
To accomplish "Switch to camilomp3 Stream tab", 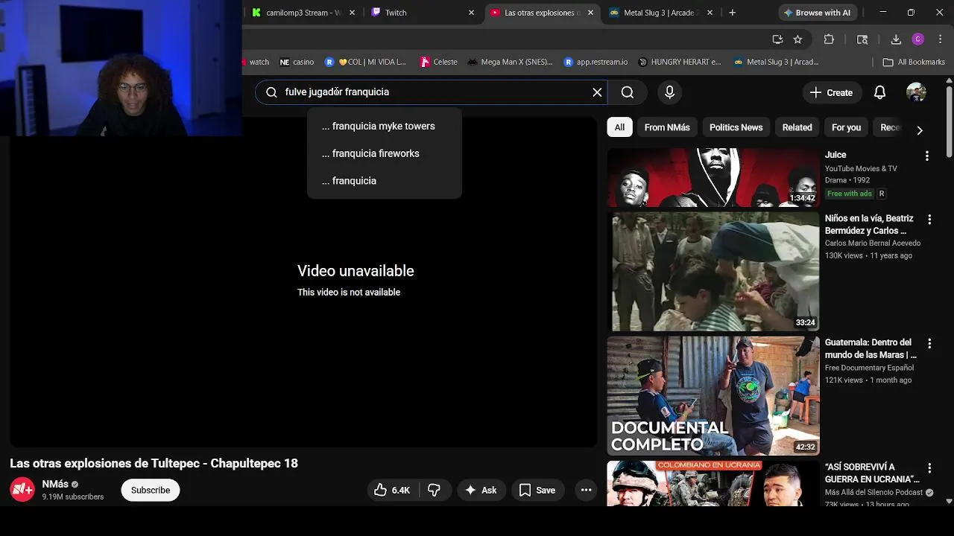I will [x=303, y=13].
